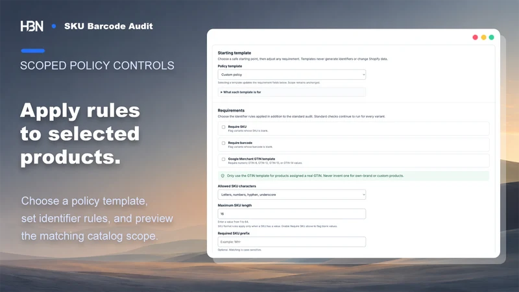
Task: Click the green GTIN warning notice text
Action: coord(315,176)
